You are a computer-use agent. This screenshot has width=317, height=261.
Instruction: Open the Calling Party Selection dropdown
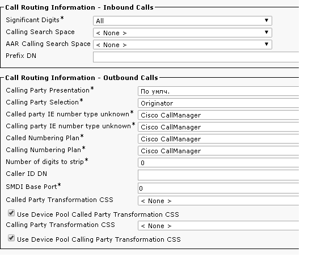click(x=218, y=103)
